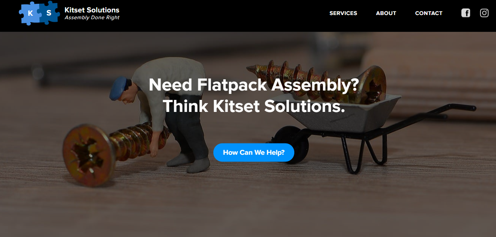
Task: Select the Think Kitset Solutions. headline line
Action: pyautogui.click(x=254, y=106)
